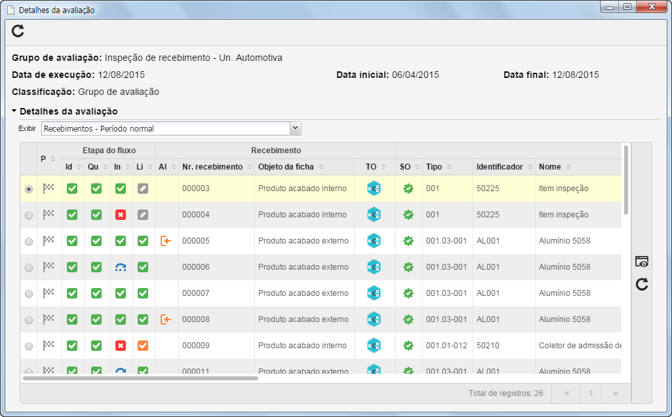This screenshot has height=417, width=672.
Task: Click the refresh icon in the top toolbar
Action: (x=18, y=31)
